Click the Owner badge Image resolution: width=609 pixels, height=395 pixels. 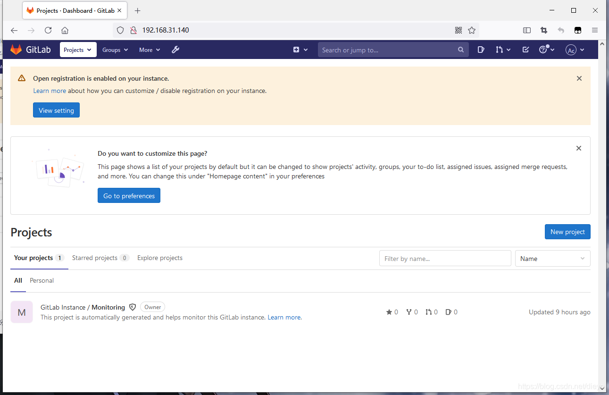point(152,307)
